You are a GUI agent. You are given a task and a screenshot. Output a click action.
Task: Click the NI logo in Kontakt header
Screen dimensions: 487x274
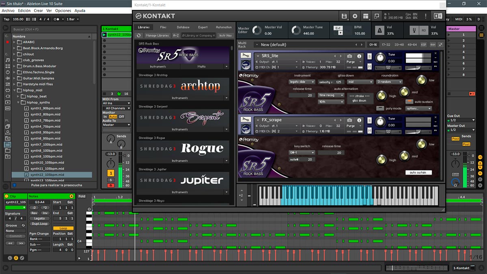point(438,16)
